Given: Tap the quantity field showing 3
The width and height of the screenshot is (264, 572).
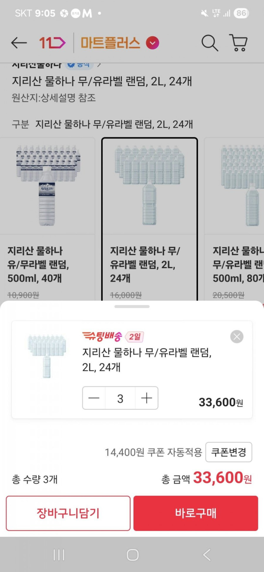Looking at the screenshot, I should point(120,398).
